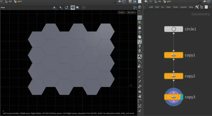Toggle the axis handle icon at sidebar bottom
This screenshot has height=116, width=212.
[x=140, y=111]
